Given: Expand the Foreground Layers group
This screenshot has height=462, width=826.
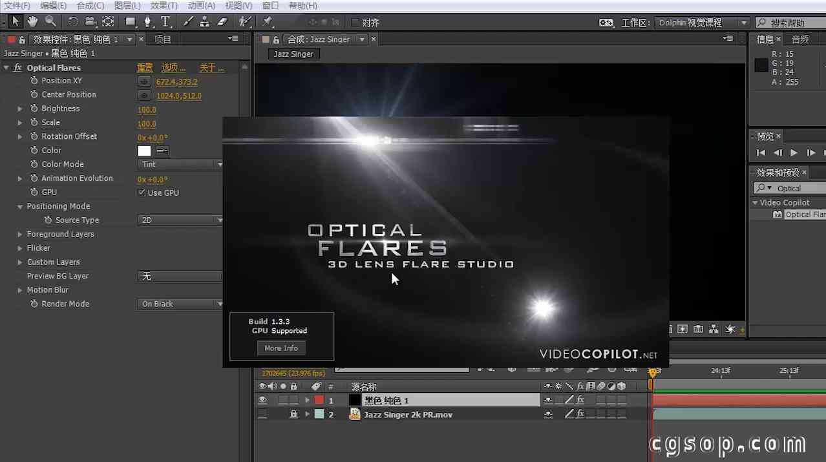Looking at the screenshot, I should [x=20, y=235].
